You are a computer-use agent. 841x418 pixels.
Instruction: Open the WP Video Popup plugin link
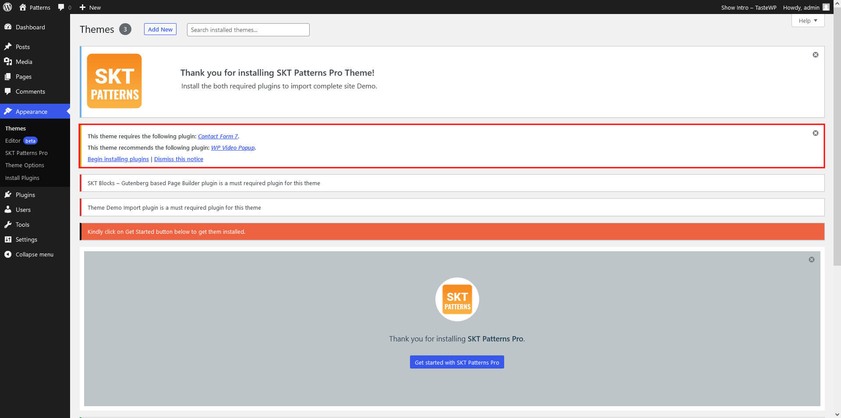(x=233, y=148)
